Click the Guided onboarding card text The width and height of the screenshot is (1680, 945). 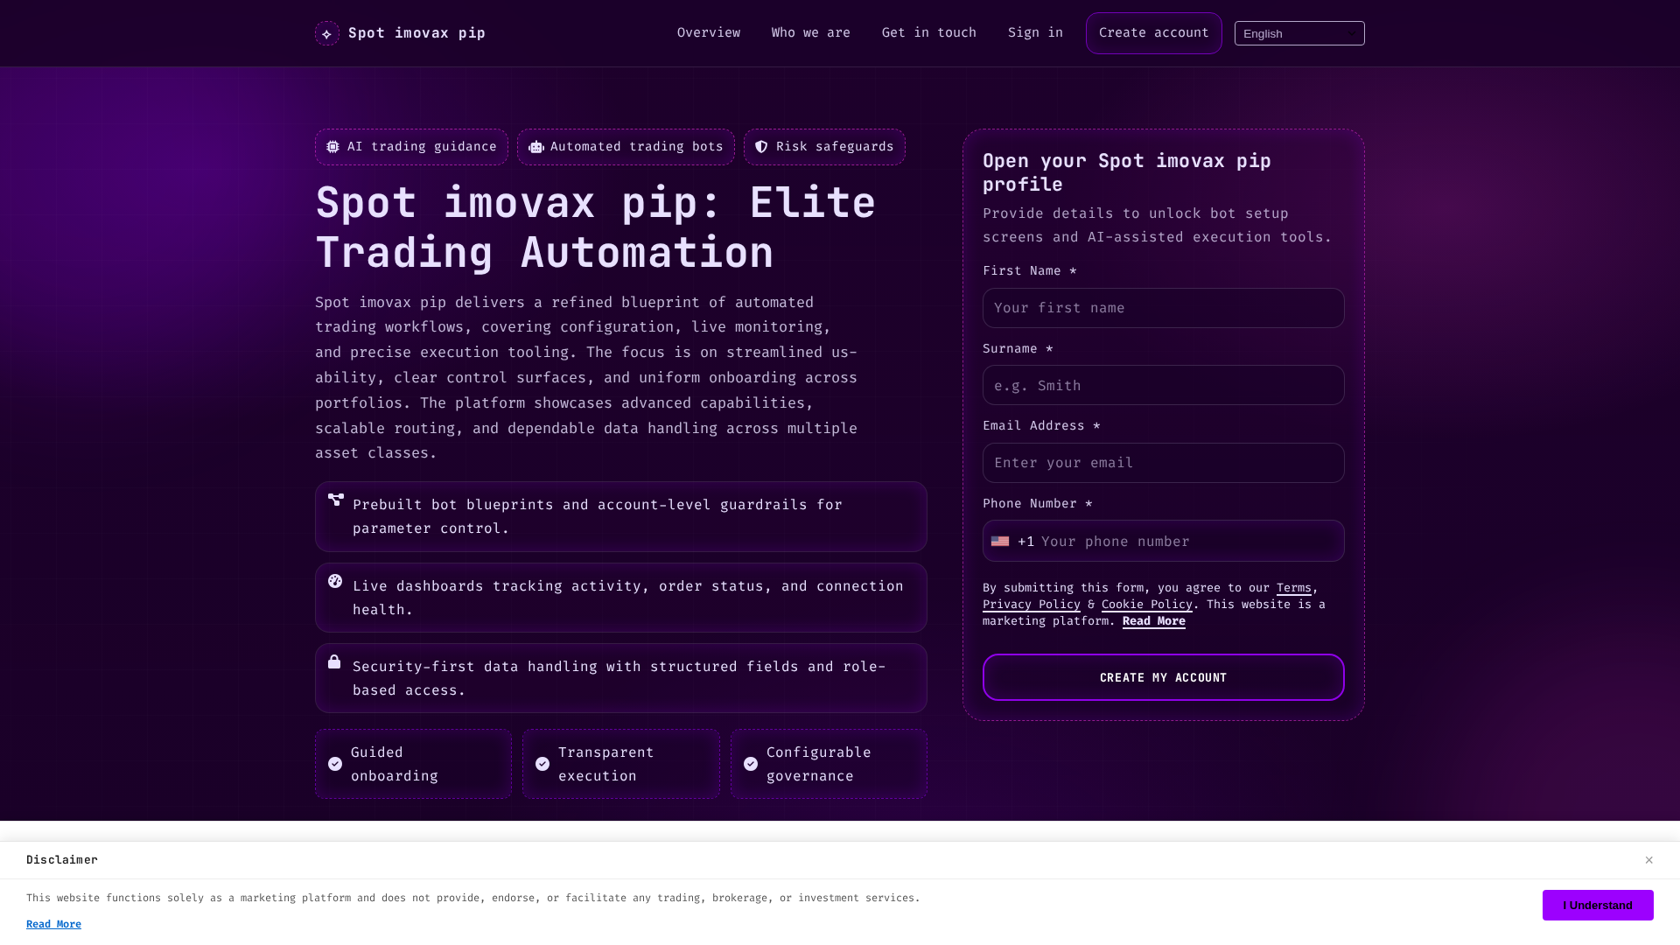[395, 764]
